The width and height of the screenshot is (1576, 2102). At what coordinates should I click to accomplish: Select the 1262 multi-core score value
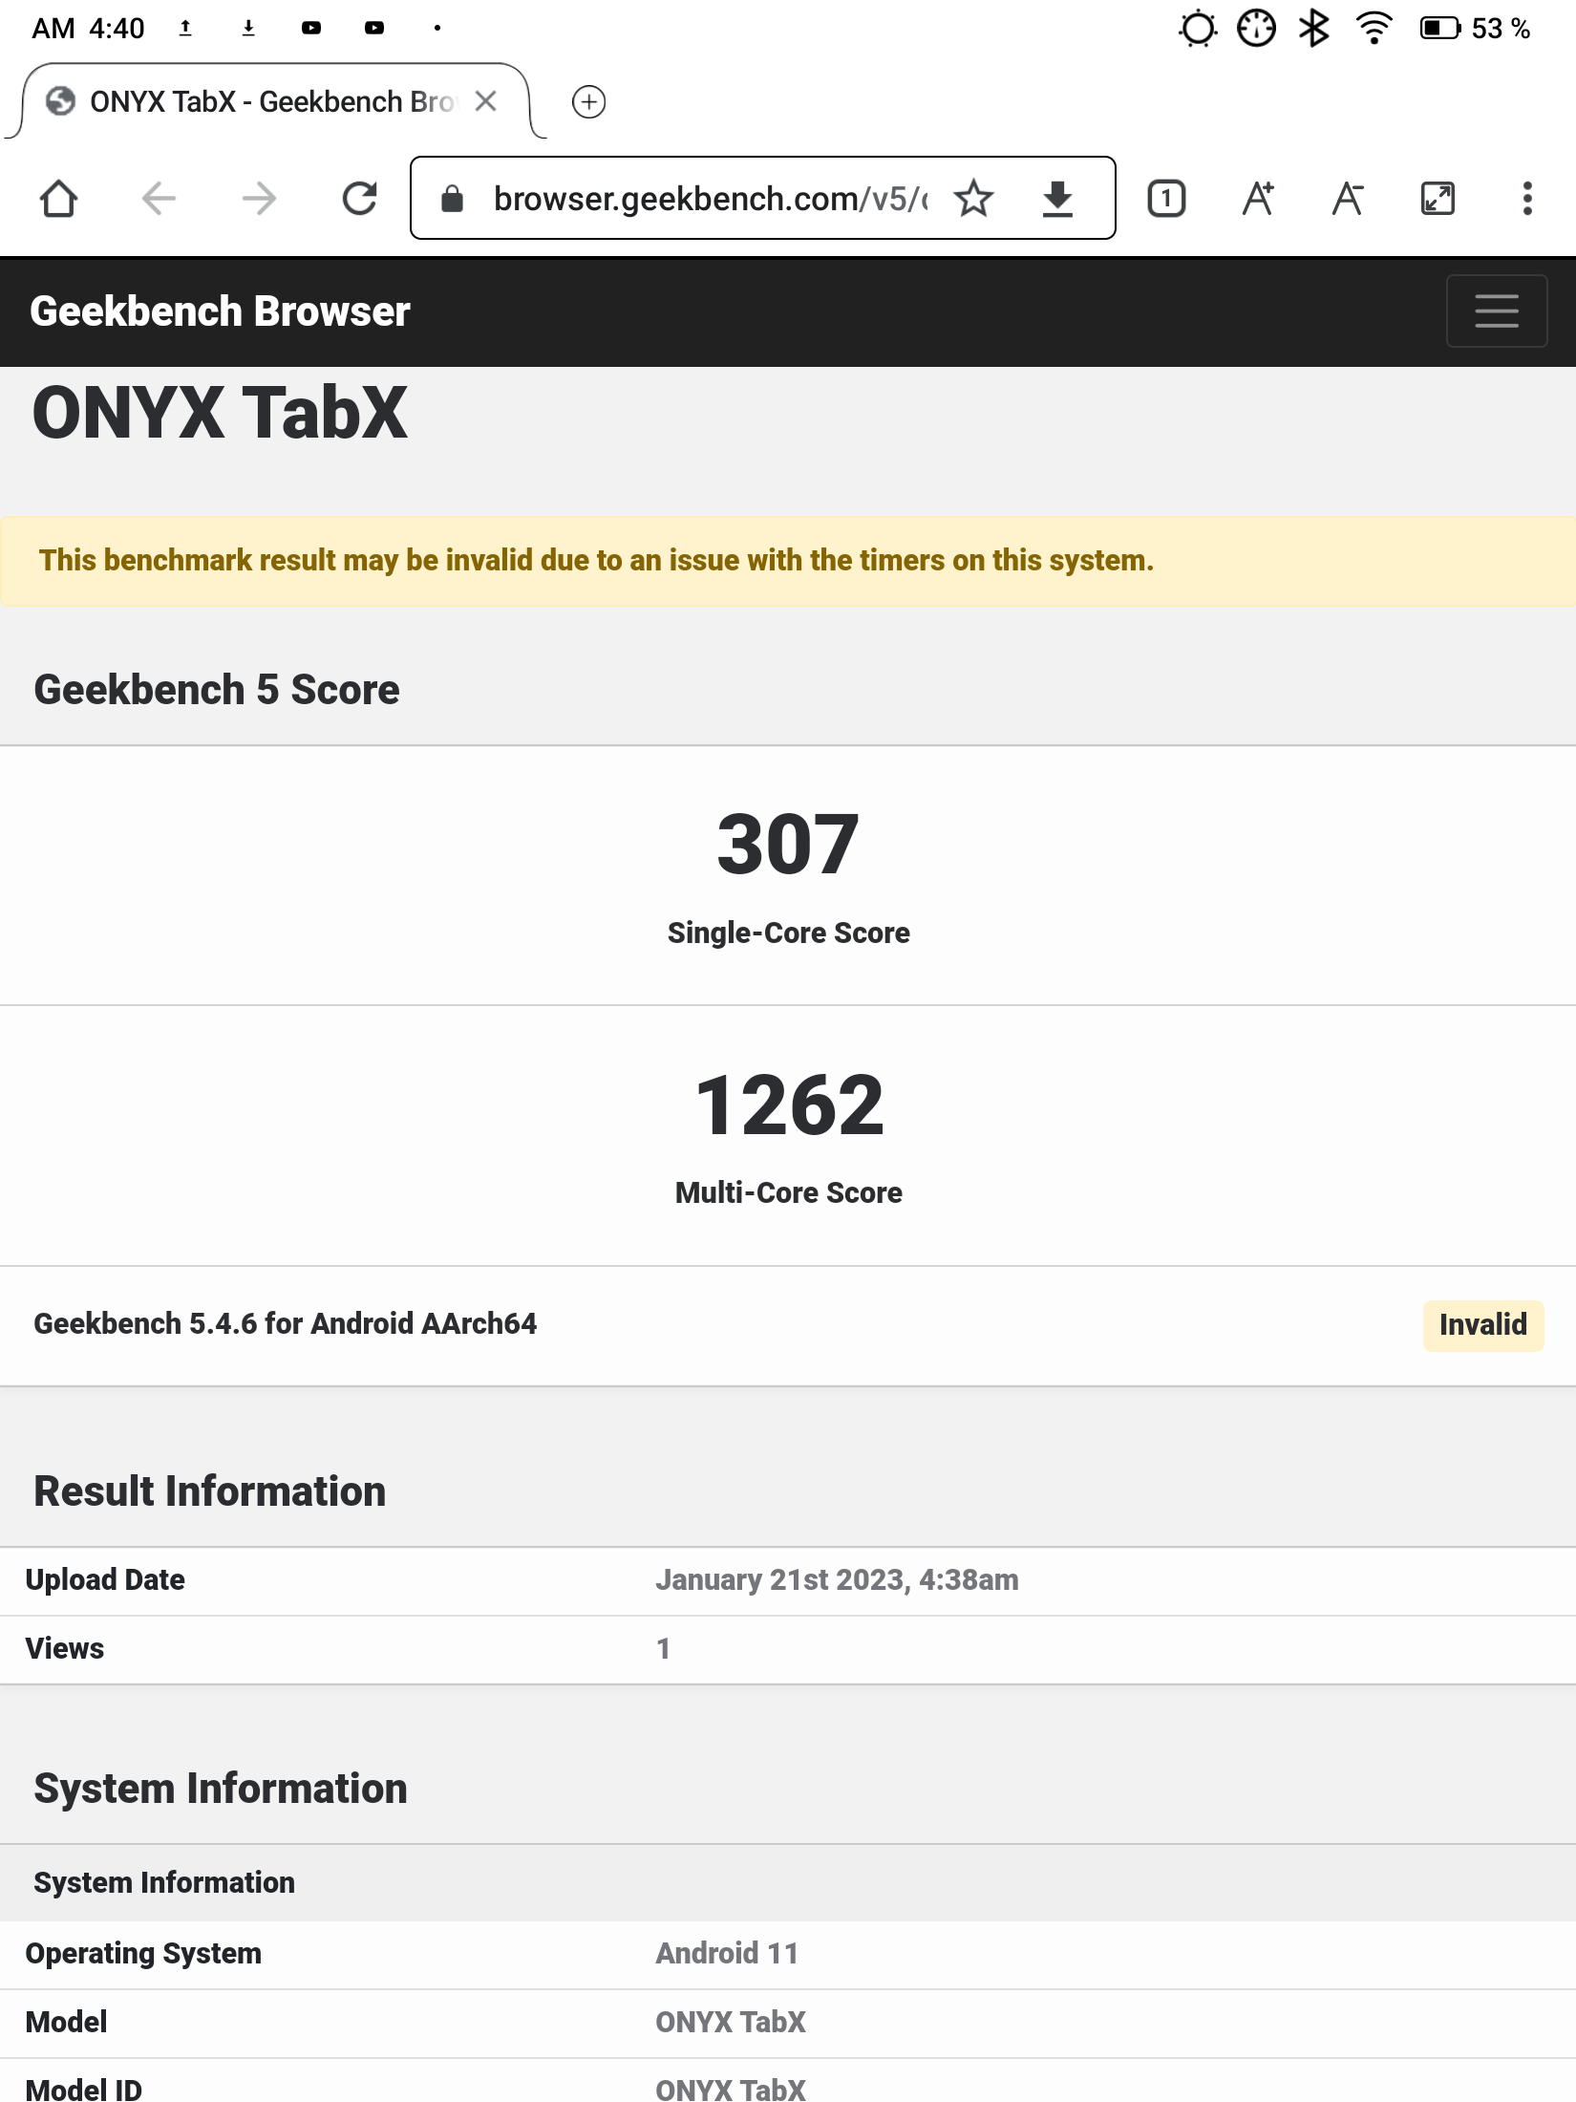pyautogui.click(x=789, y=1105)
